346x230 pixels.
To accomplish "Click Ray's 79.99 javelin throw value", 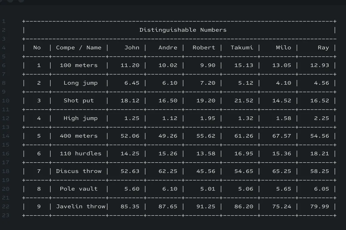I will click(x=320, y=207).
